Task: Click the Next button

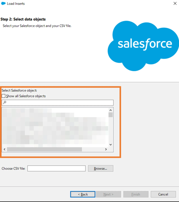Action: (x=108, y=194)
